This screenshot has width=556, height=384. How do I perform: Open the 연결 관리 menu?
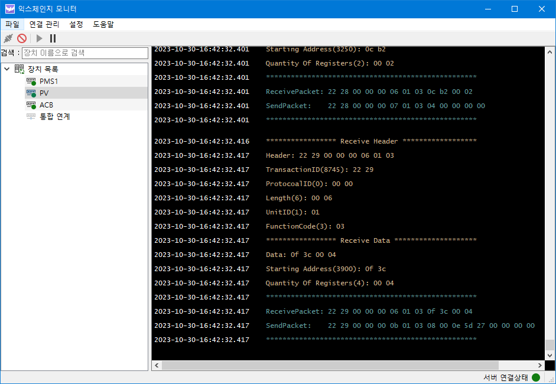click(44, 24)
